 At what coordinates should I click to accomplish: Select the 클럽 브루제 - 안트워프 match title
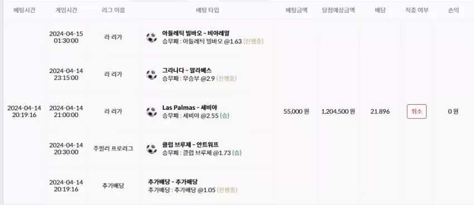190,145
